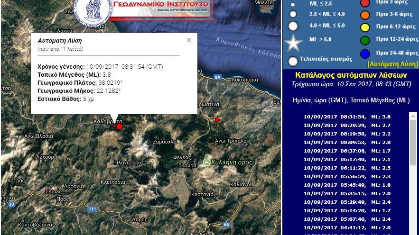
Task: Click the 4.0 < ML ≤ 5.0 legend circle
Action: 293,26
